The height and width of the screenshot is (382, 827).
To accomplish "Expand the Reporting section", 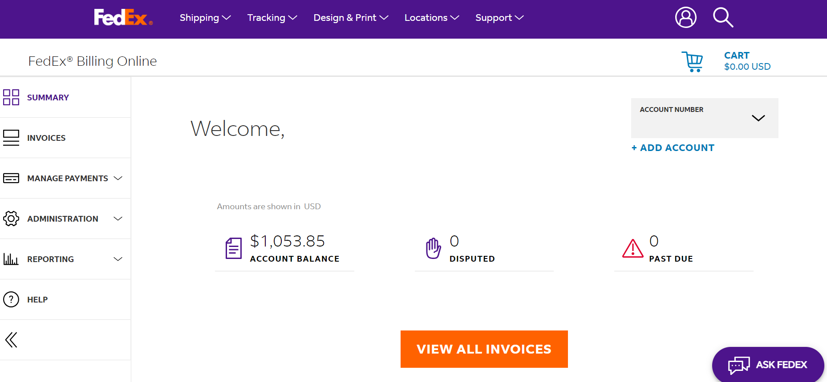I will (x=118, y=259).
